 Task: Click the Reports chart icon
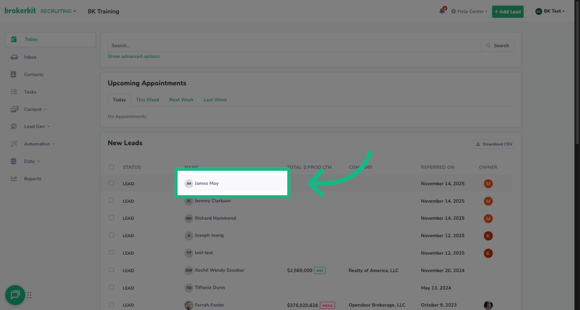[x=14, y=179]
